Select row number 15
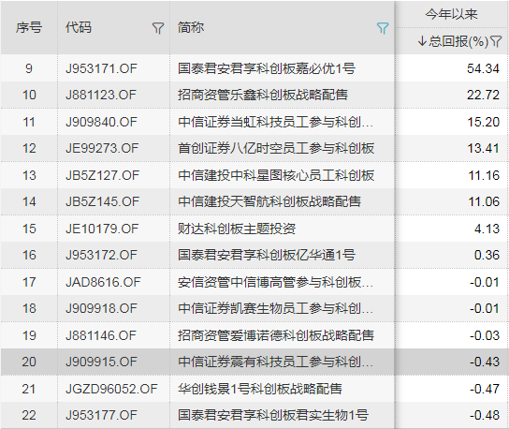Viewport: 509px width, 429px height. (29, 229)
